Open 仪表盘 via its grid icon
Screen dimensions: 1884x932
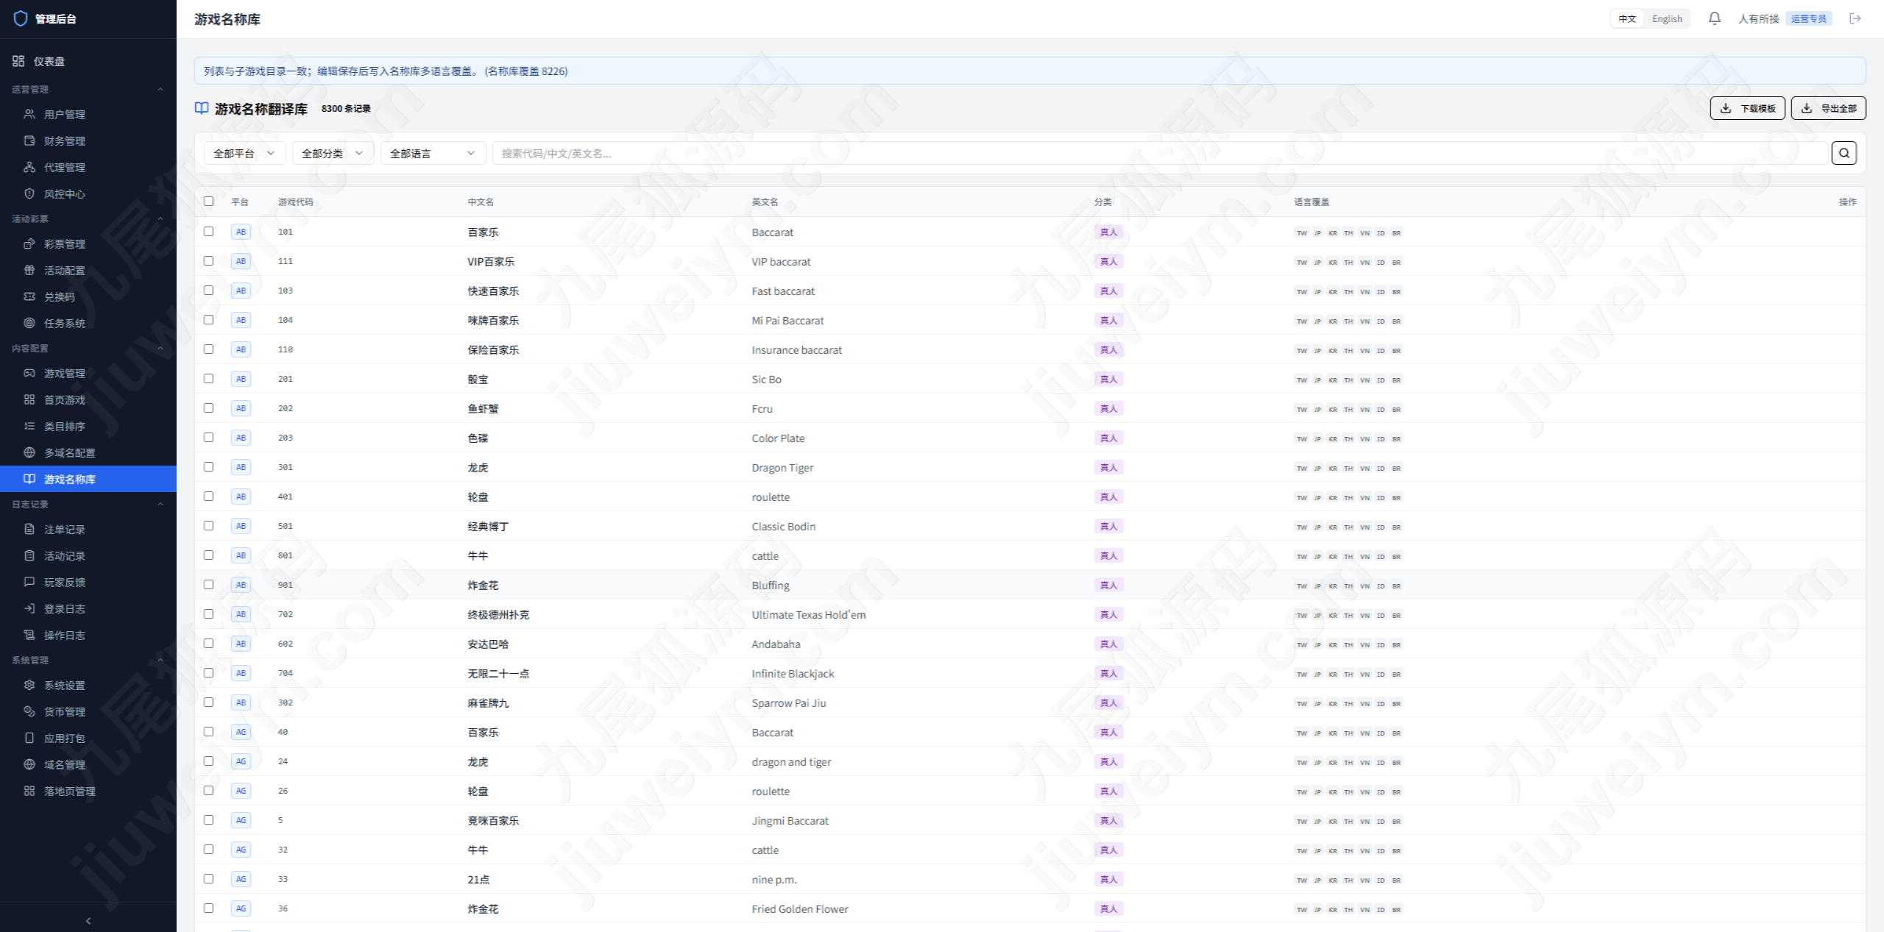coord(18,61)
